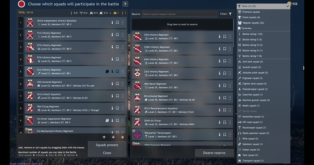
Task: Filter by Sniper squad (2)
Action: click(x=263, y=150)
